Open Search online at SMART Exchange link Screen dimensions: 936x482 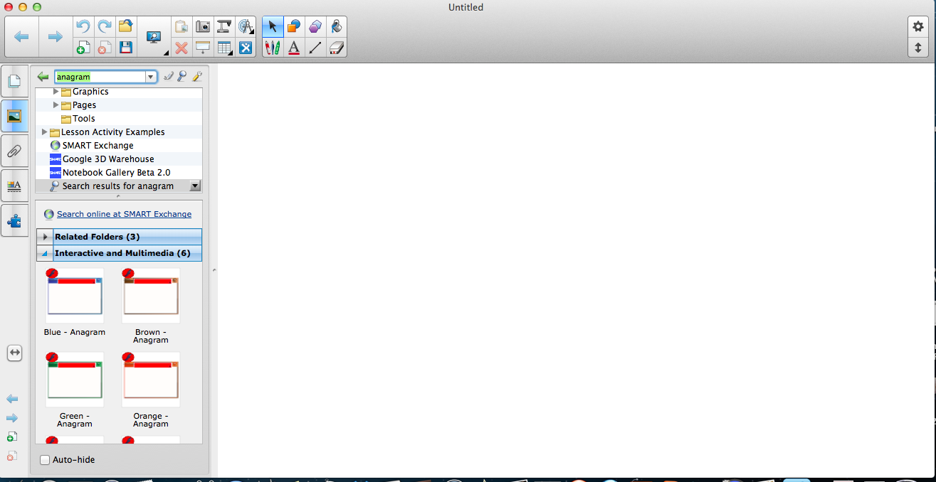[124, 214]
